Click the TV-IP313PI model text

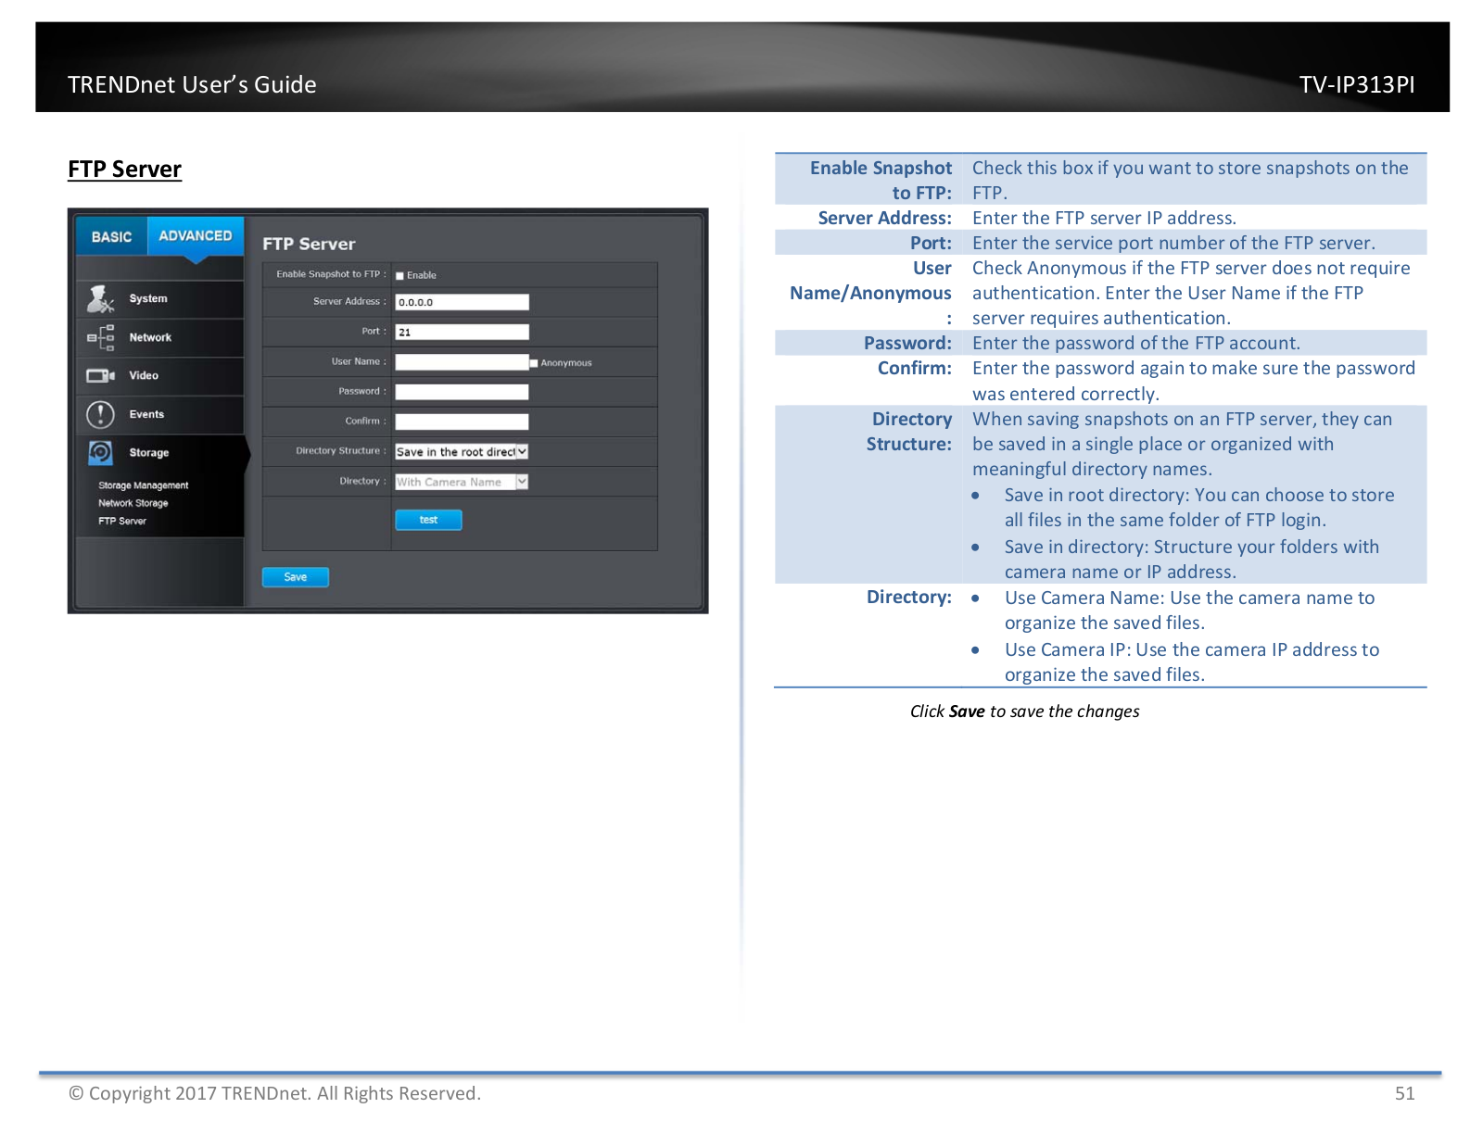pyautogui.click(x=1357, y=84)
